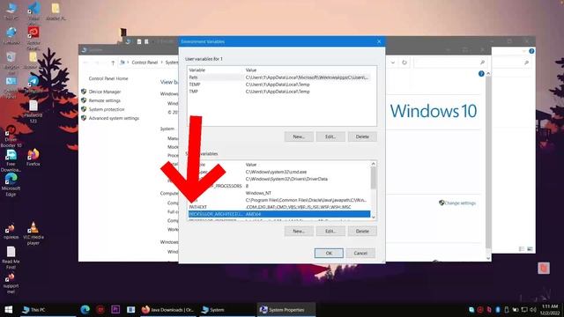This screenshot has height=317, width=564.
Task: Open the Read Me First file on the desktop
Action: (x=11, y=258)
